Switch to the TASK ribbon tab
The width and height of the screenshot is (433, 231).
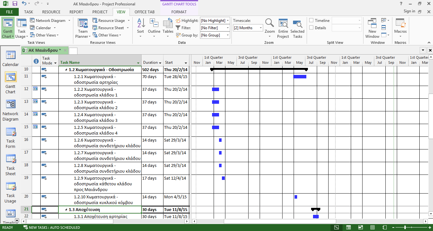[29, 12]
